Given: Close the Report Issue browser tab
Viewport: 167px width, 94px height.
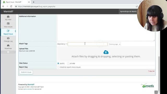Looking at the screenshot, I should point(29,2).
